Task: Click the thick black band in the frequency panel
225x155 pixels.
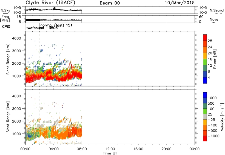Action: pos(33,20)
